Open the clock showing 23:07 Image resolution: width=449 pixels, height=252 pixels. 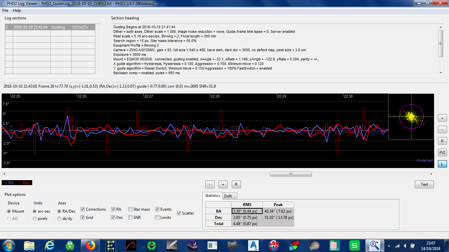pyautogui.click(x=431, y=246)
